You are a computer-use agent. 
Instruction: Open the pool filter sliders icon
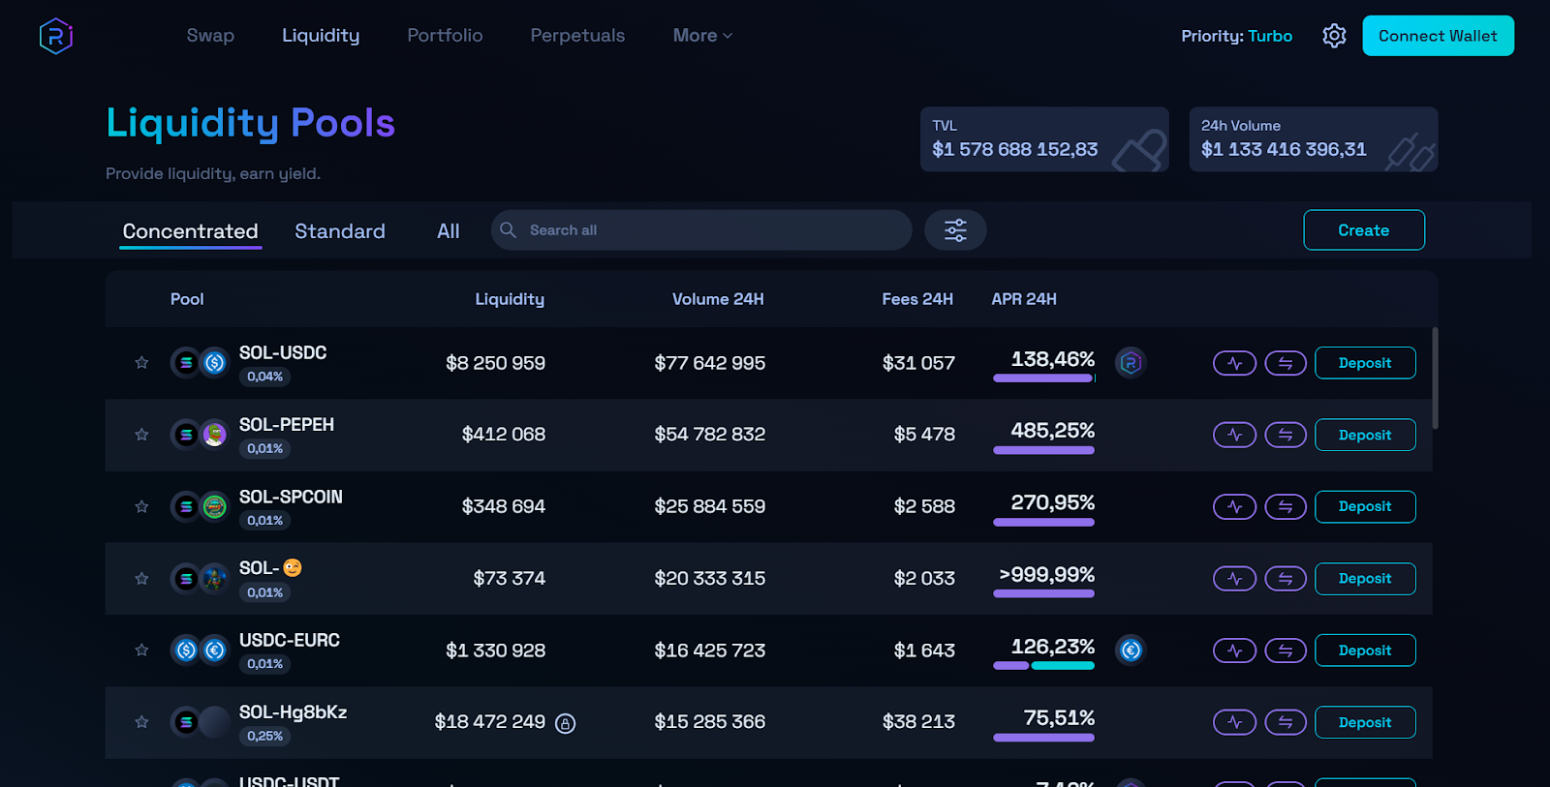click(x=955, y=230)
